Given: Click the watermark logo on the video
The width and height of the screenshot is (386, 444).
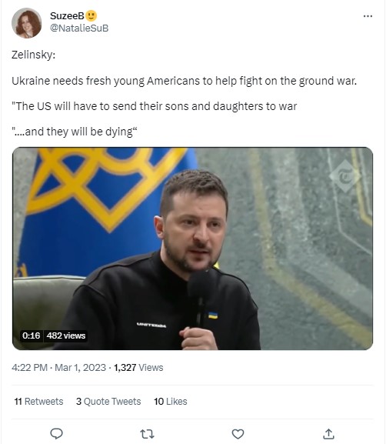Looking at the screenshot, I should [x=345, y=176].
